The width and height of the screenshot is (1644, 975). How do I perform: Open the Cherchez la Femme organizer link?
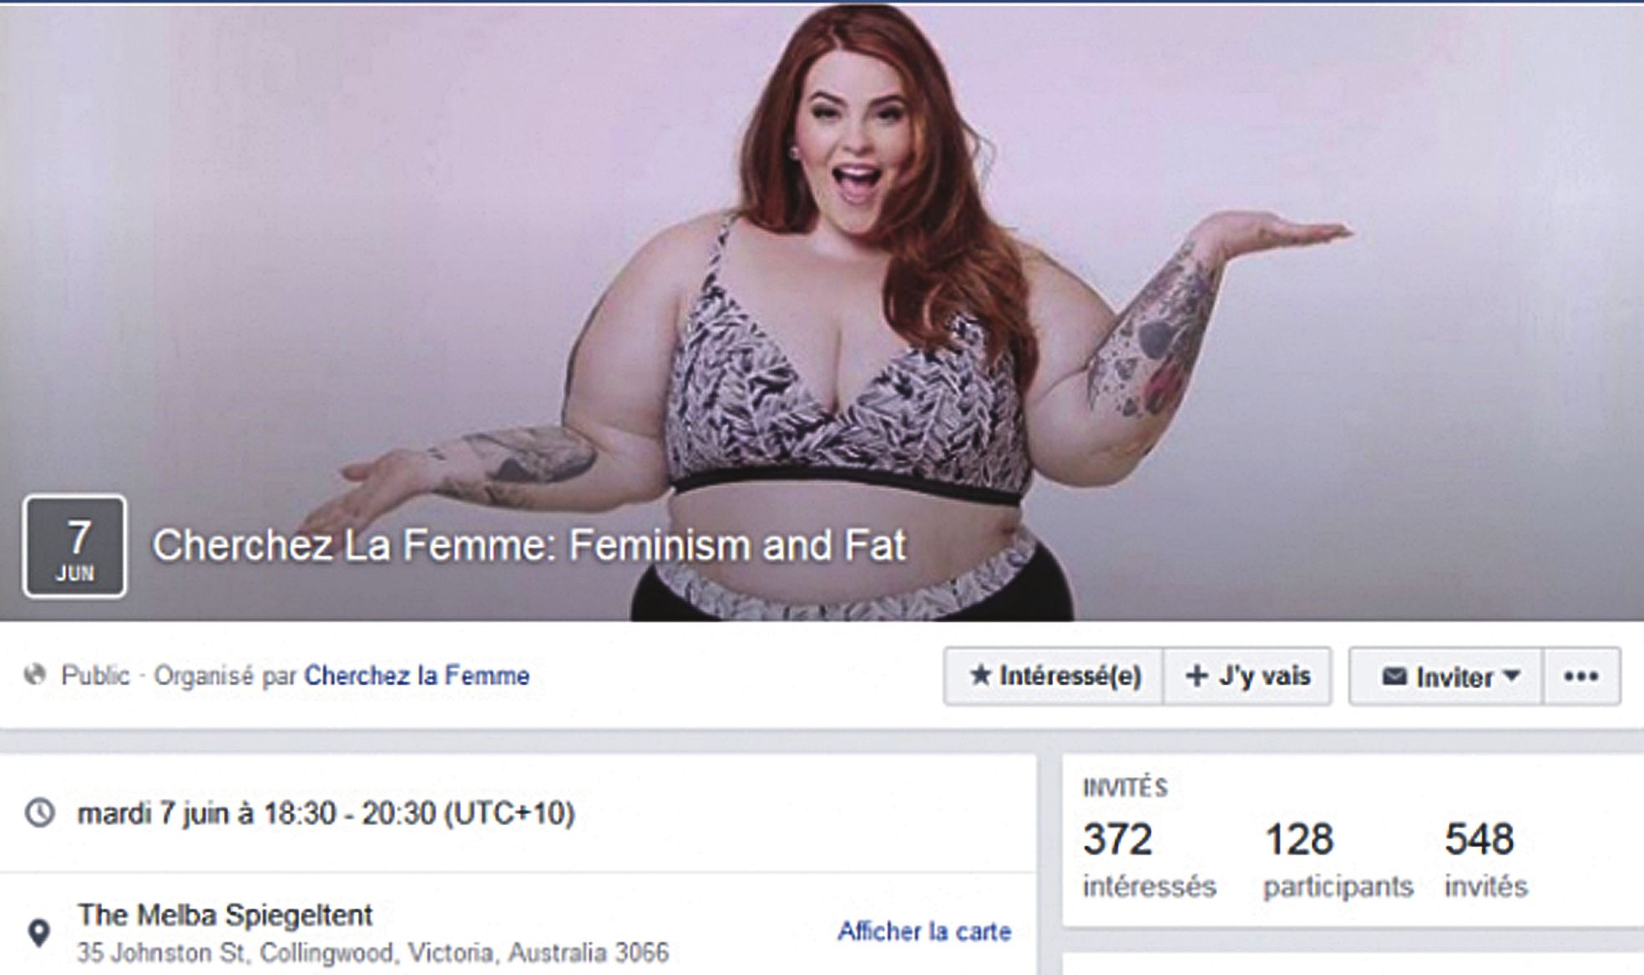(x=417, y=675)
